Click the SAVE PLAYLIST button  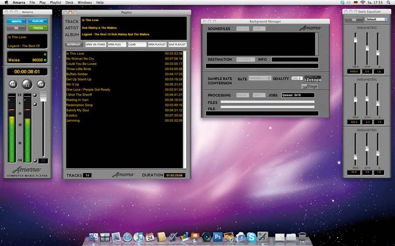(x=177, y=44)
